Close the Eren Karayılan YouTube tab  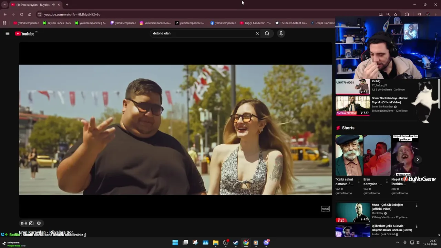(59, 5)
